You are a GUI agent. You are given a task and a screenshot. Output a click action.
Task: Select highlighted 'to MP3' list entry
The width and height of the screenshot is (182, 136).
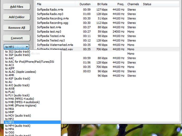coord(32,122)
